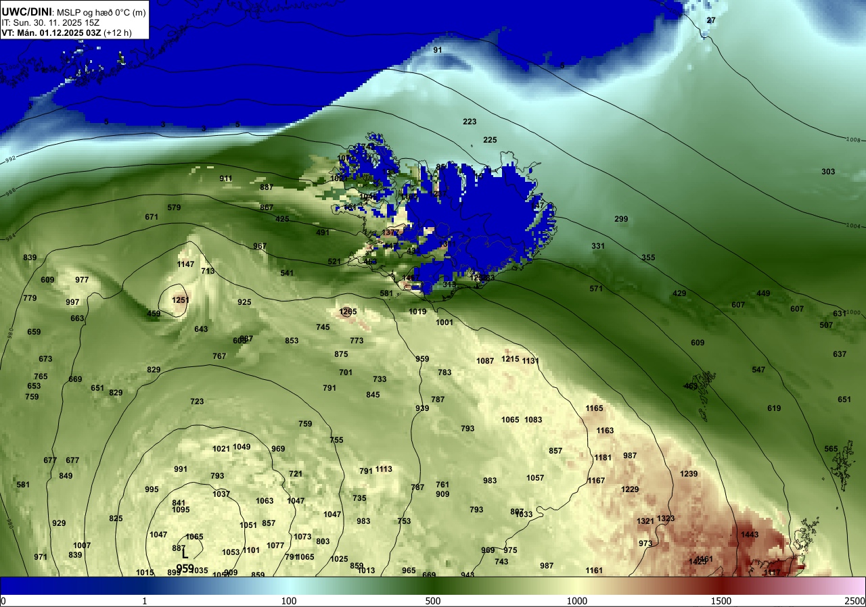Click the 1004 isobar label
The image size is (866, 607).
[854, 226]
